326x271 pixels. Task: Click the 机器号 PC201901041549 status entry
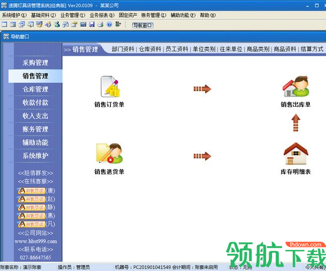click(143, 267)
